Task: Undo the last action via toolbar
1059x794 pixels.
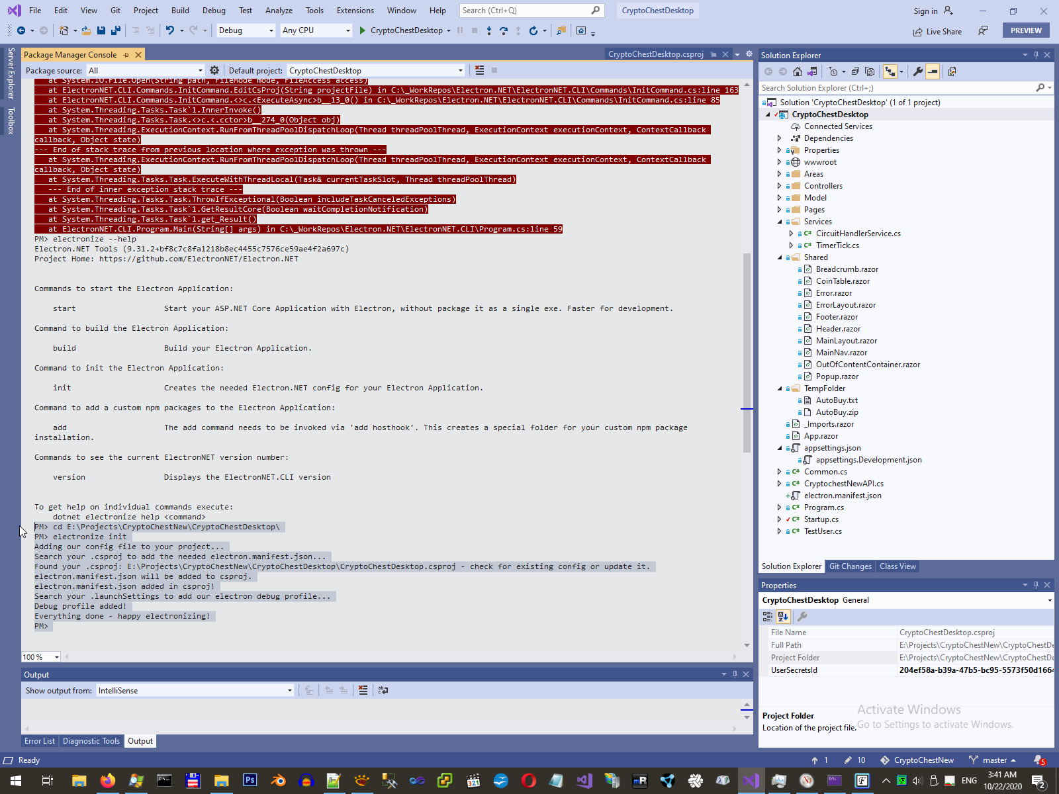Action: [170, 30]
